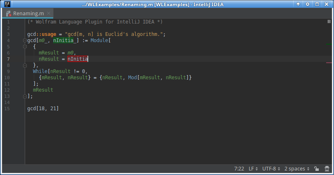Switch to the Renaming.m editor tab
The image size is (334, 175).
(28, 13)
